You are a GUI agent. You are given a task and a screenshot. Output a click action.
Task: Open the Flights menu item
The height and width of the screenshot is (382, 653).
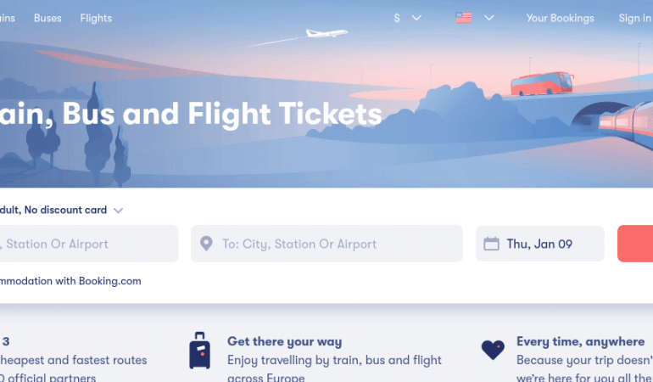click(x=96, y=18)
